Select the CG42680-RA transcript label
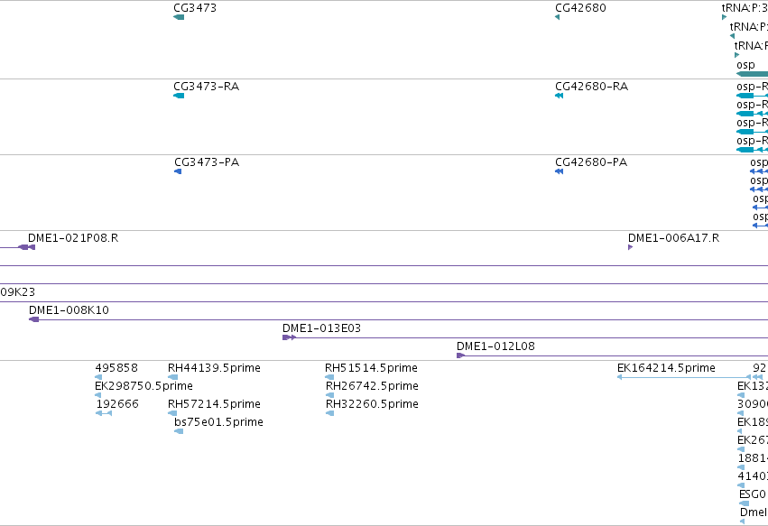This screenshot has width=768, height=526. [591, 87]
